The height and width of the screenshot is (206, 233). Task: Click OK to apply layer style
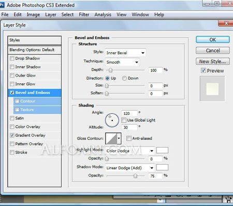(x=213, y=39)
